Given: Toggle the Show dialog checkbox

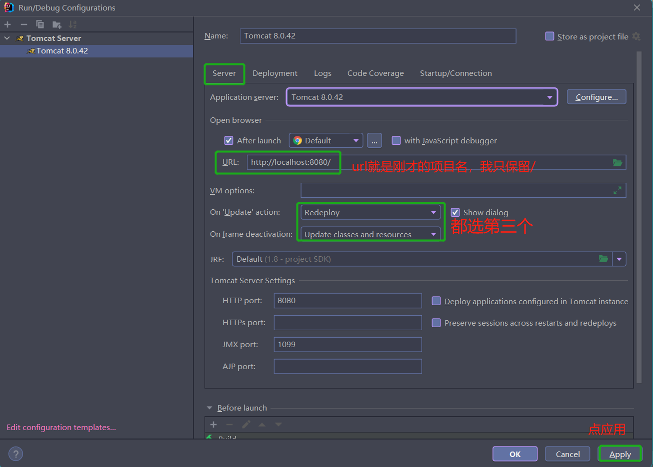Looking at the screenshot, I should [x=455, y=212].
